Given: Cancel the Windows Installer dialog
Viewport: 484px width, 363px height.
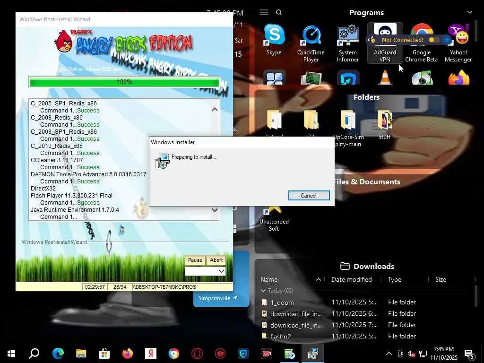Looking at the screenshot, I should tap(309, 195).
